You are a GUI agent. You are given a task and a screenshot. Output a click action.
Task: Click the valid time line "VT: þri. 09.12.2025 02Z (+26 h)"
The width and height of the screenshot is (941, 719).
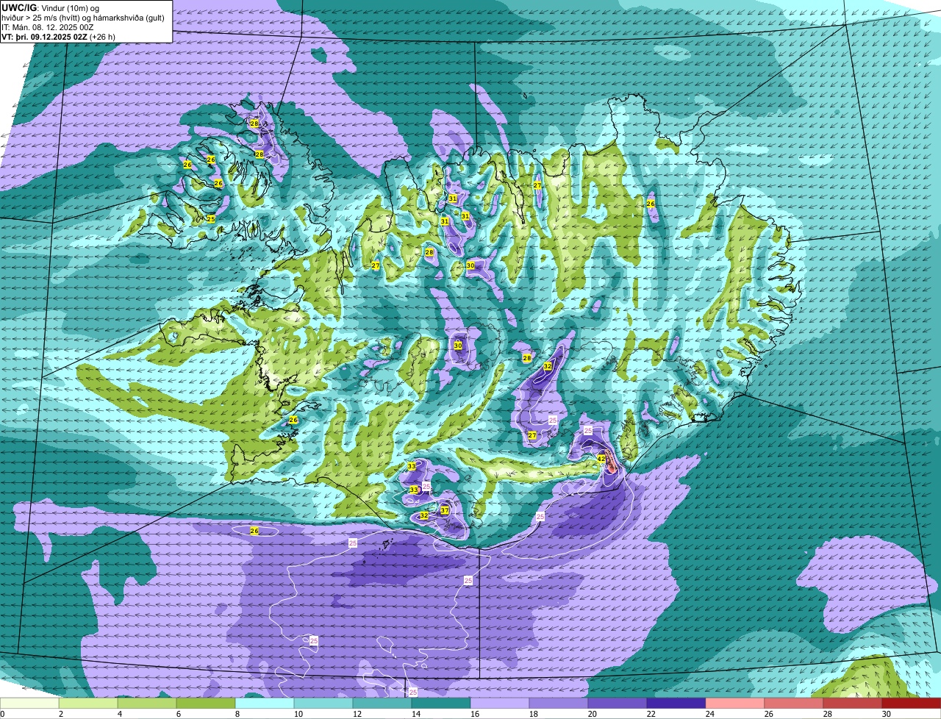tap(58, 36)
